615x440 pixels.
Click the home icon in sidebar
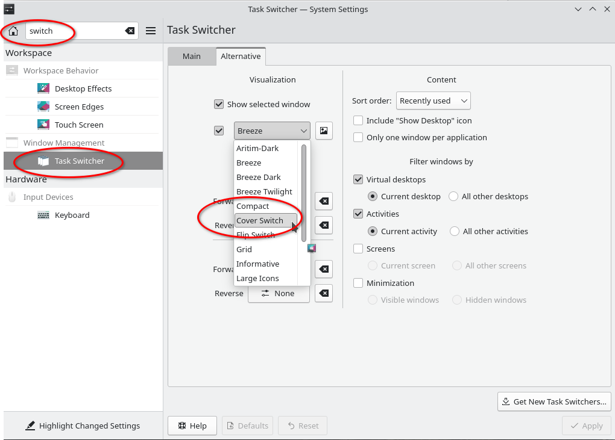(13, 31)
